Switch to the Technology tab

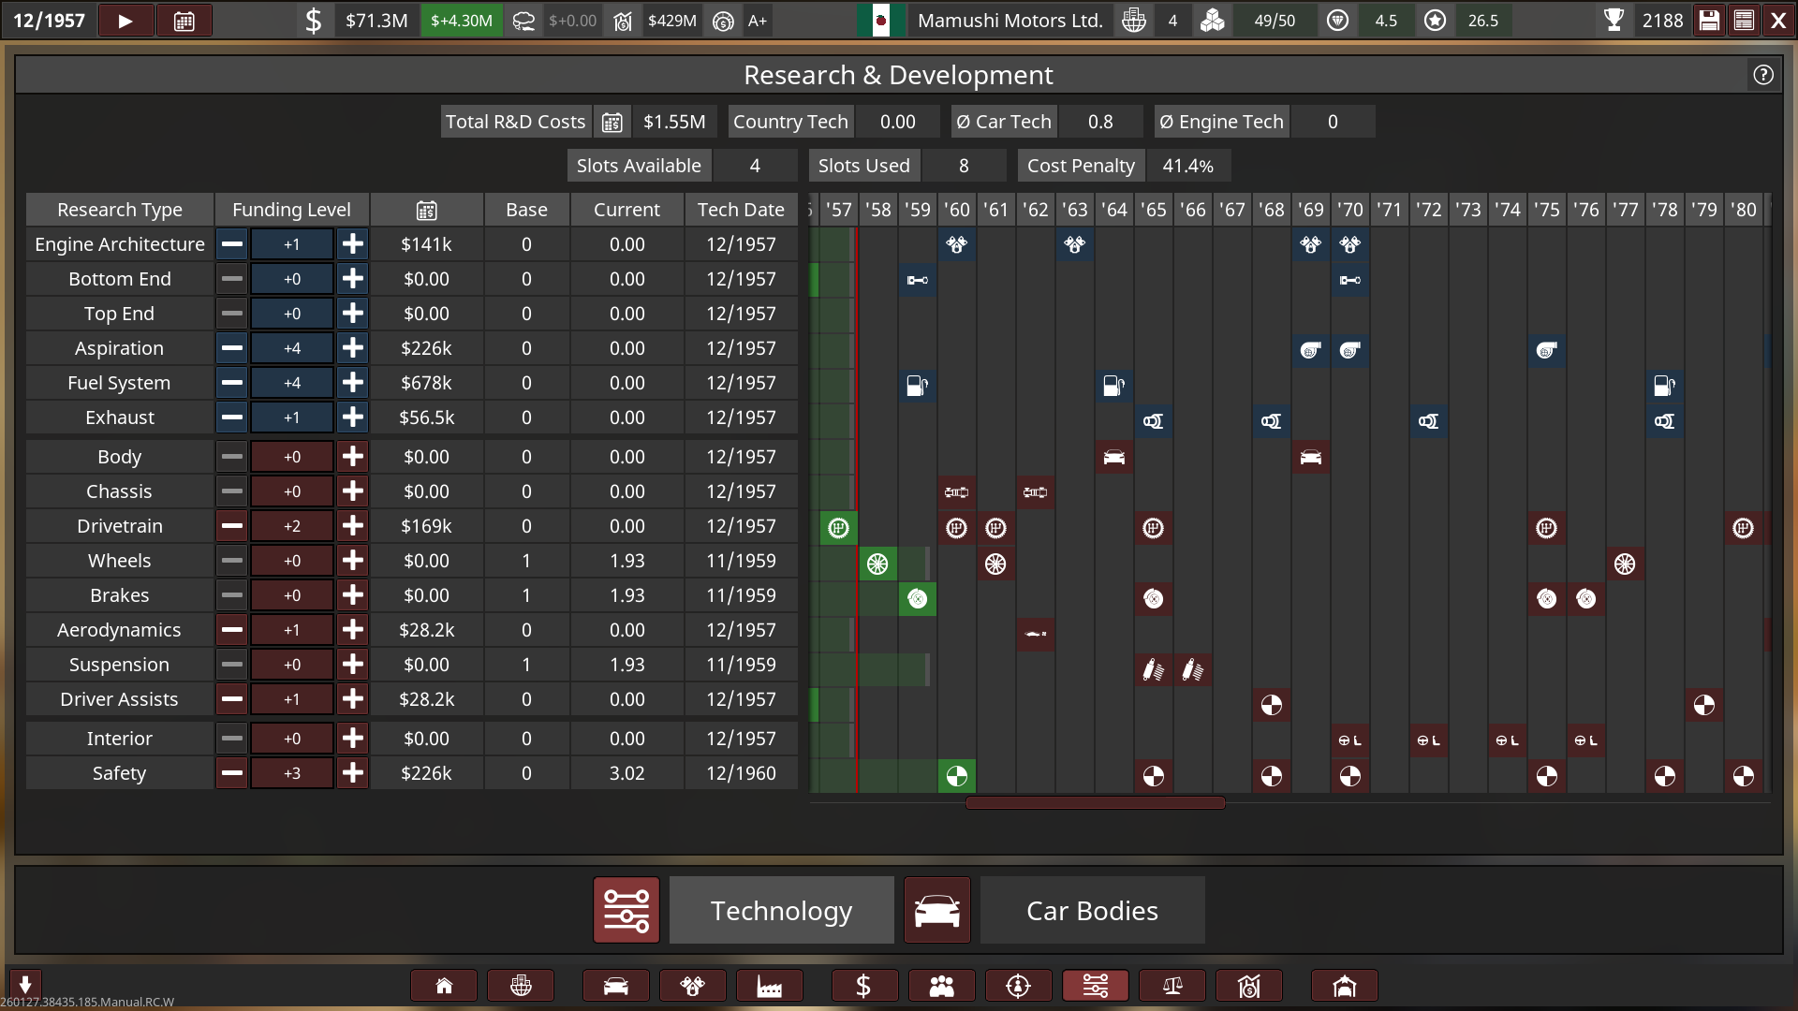pyautogui.click(x=781, y=910)
